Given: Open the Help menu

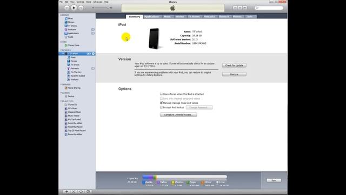Looking at the screenshot, I should [x=106, y=2].
